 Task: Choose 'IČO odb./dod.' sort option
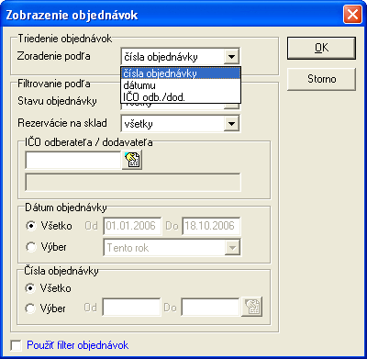(x=181, y=97)
